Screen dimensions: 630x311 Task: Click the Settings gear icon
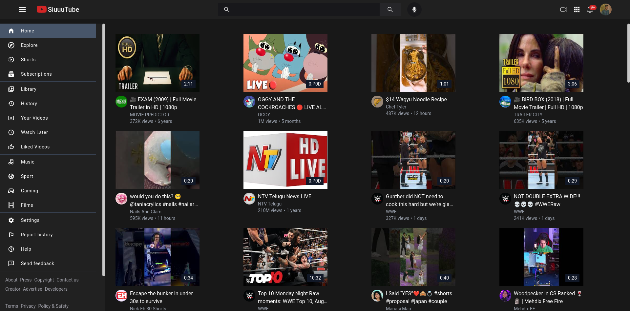(11, 220)
